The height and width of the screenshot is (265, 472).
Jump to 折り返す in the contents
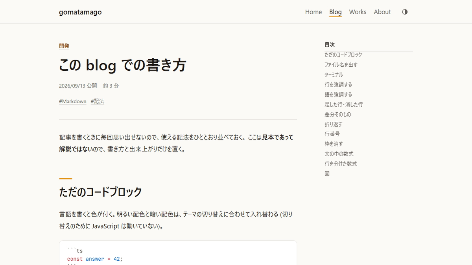click(334, 124)
